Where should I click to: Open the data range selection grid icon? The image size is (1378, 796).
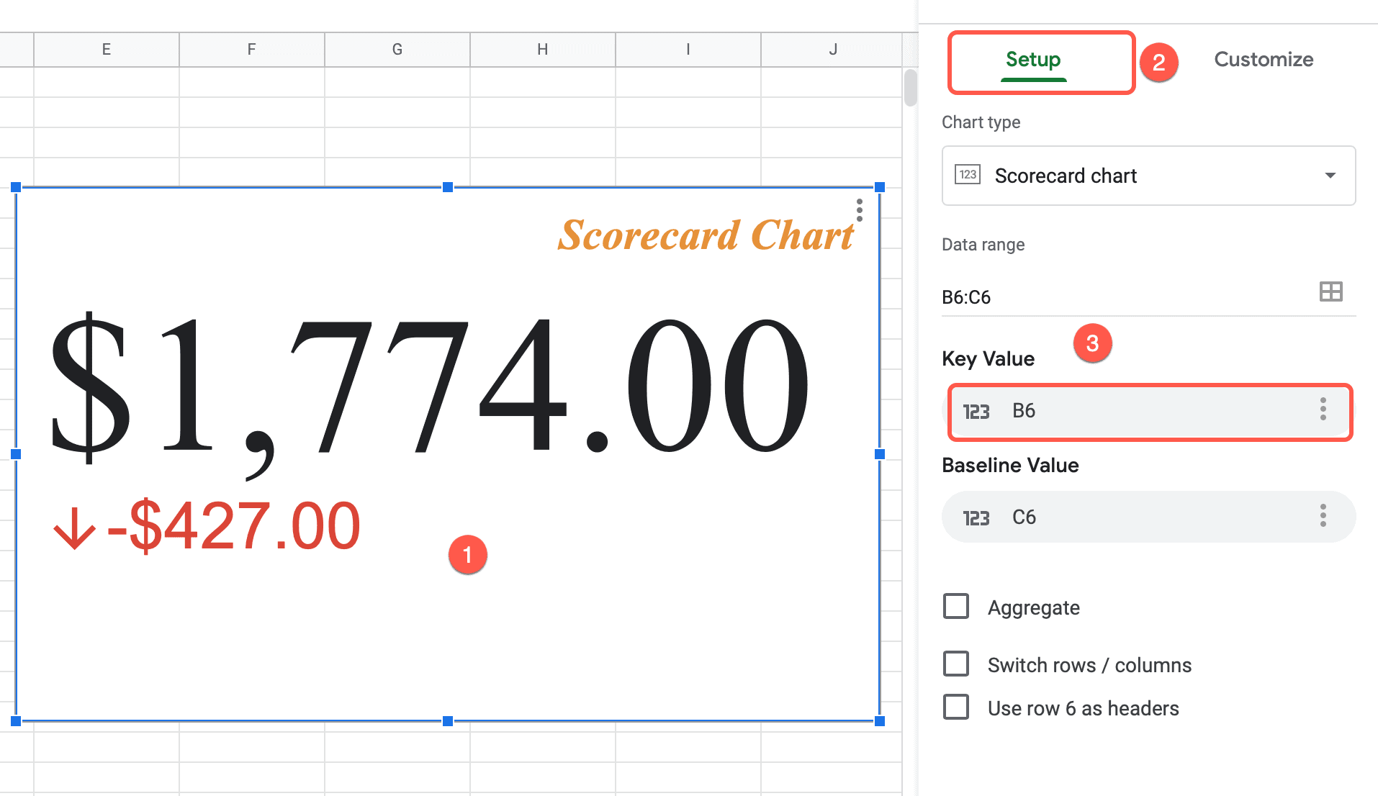point(1331,291)
